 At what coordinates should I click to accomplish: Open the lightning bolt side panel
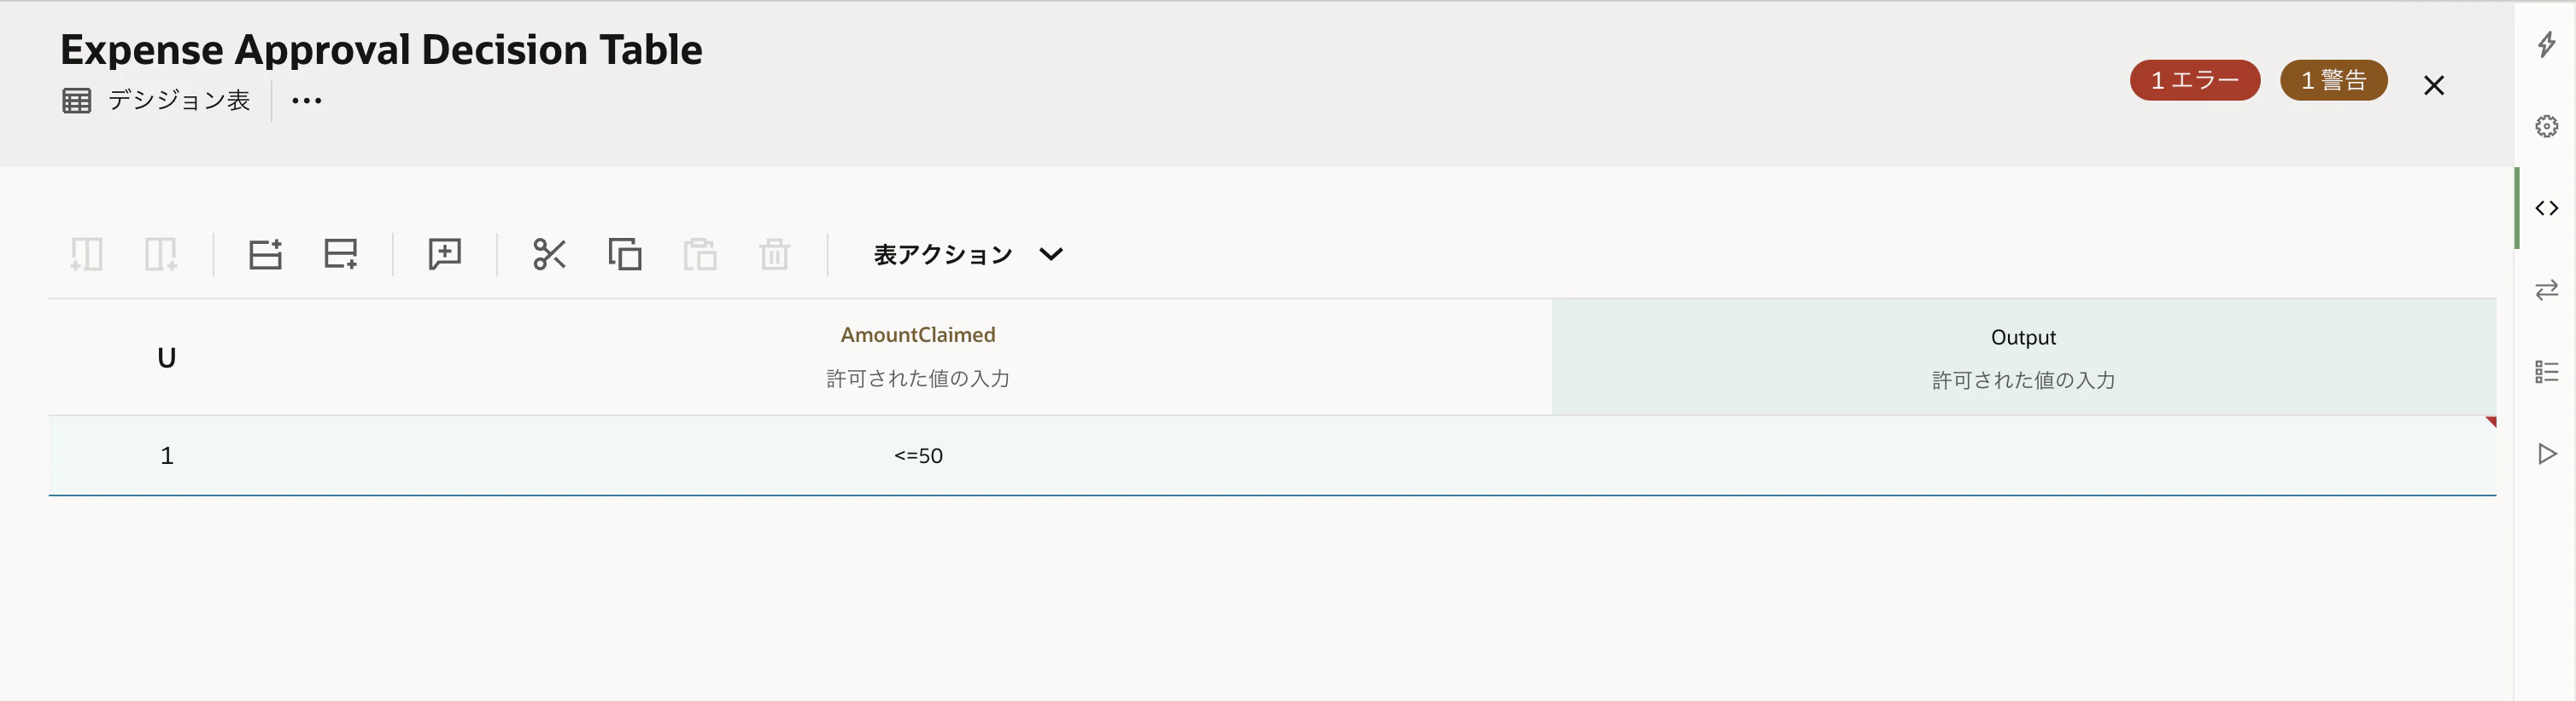tap(2547, 44)
